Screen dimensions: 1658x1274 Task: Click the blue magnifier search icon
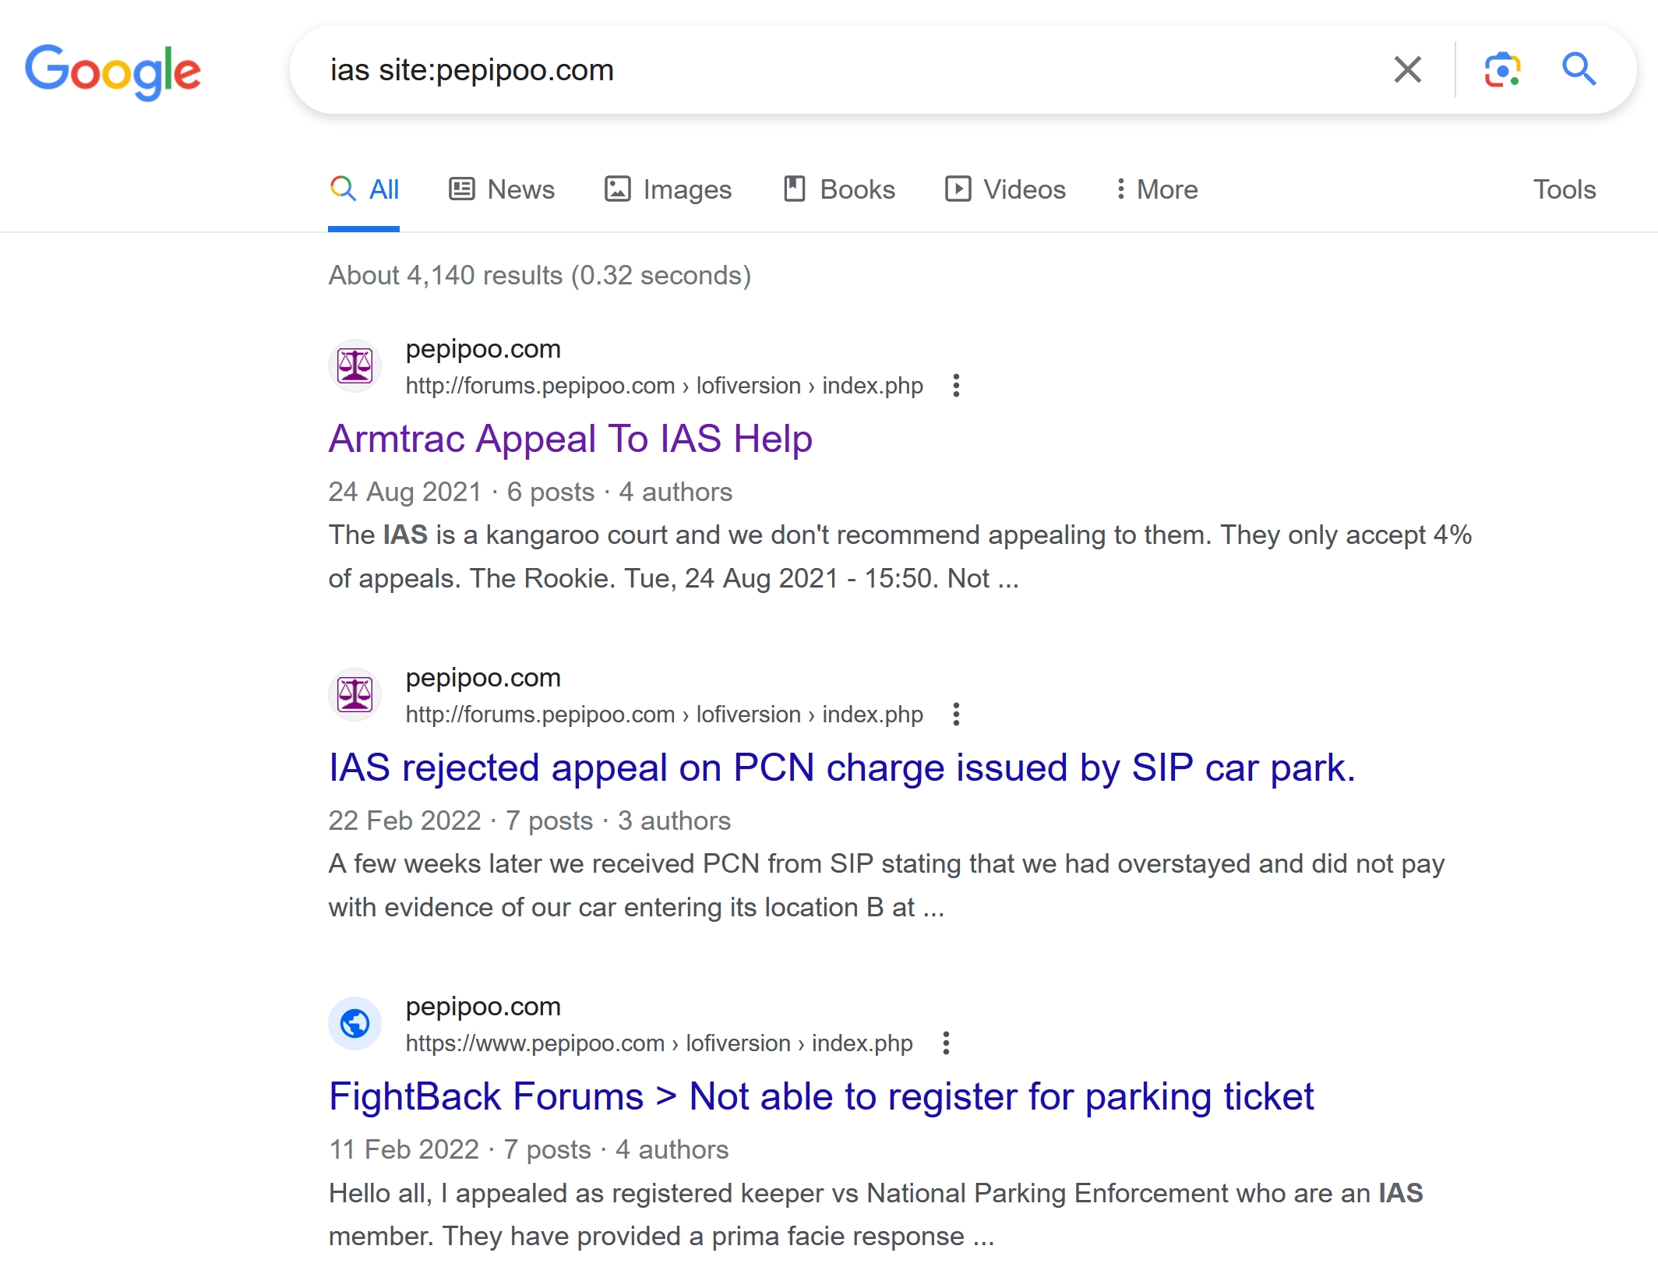(x=1579, y=70)
